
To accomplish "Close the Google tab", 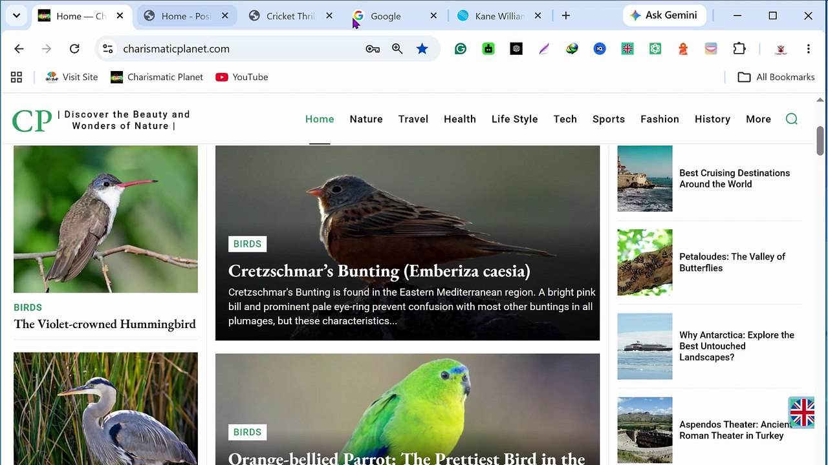I will point(433,16).
